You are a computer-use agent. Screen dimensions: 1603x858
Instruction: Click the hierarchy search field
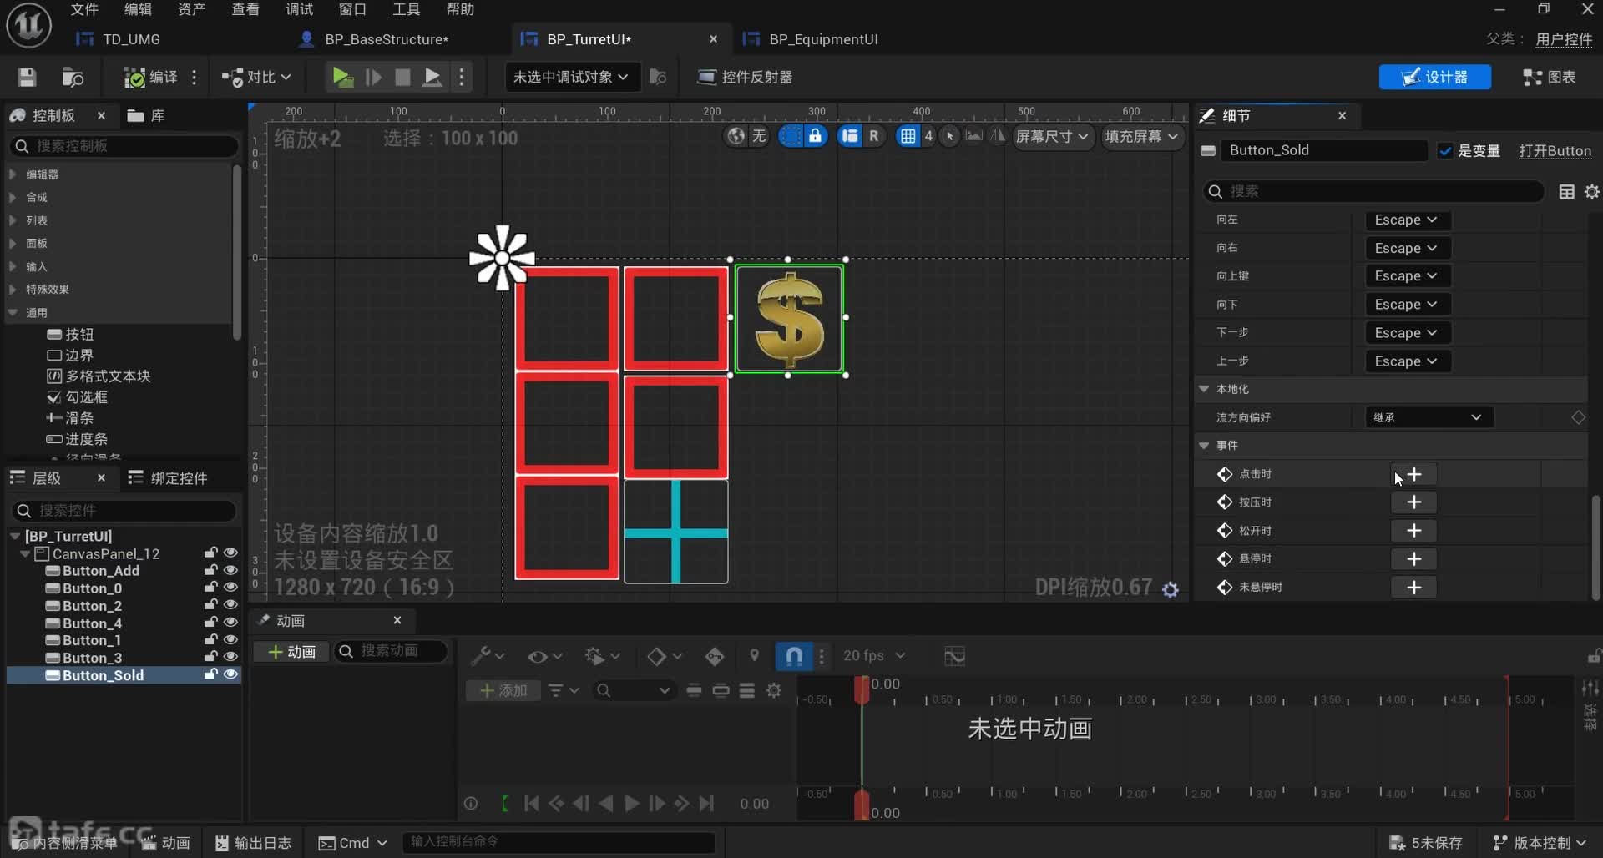125,510
